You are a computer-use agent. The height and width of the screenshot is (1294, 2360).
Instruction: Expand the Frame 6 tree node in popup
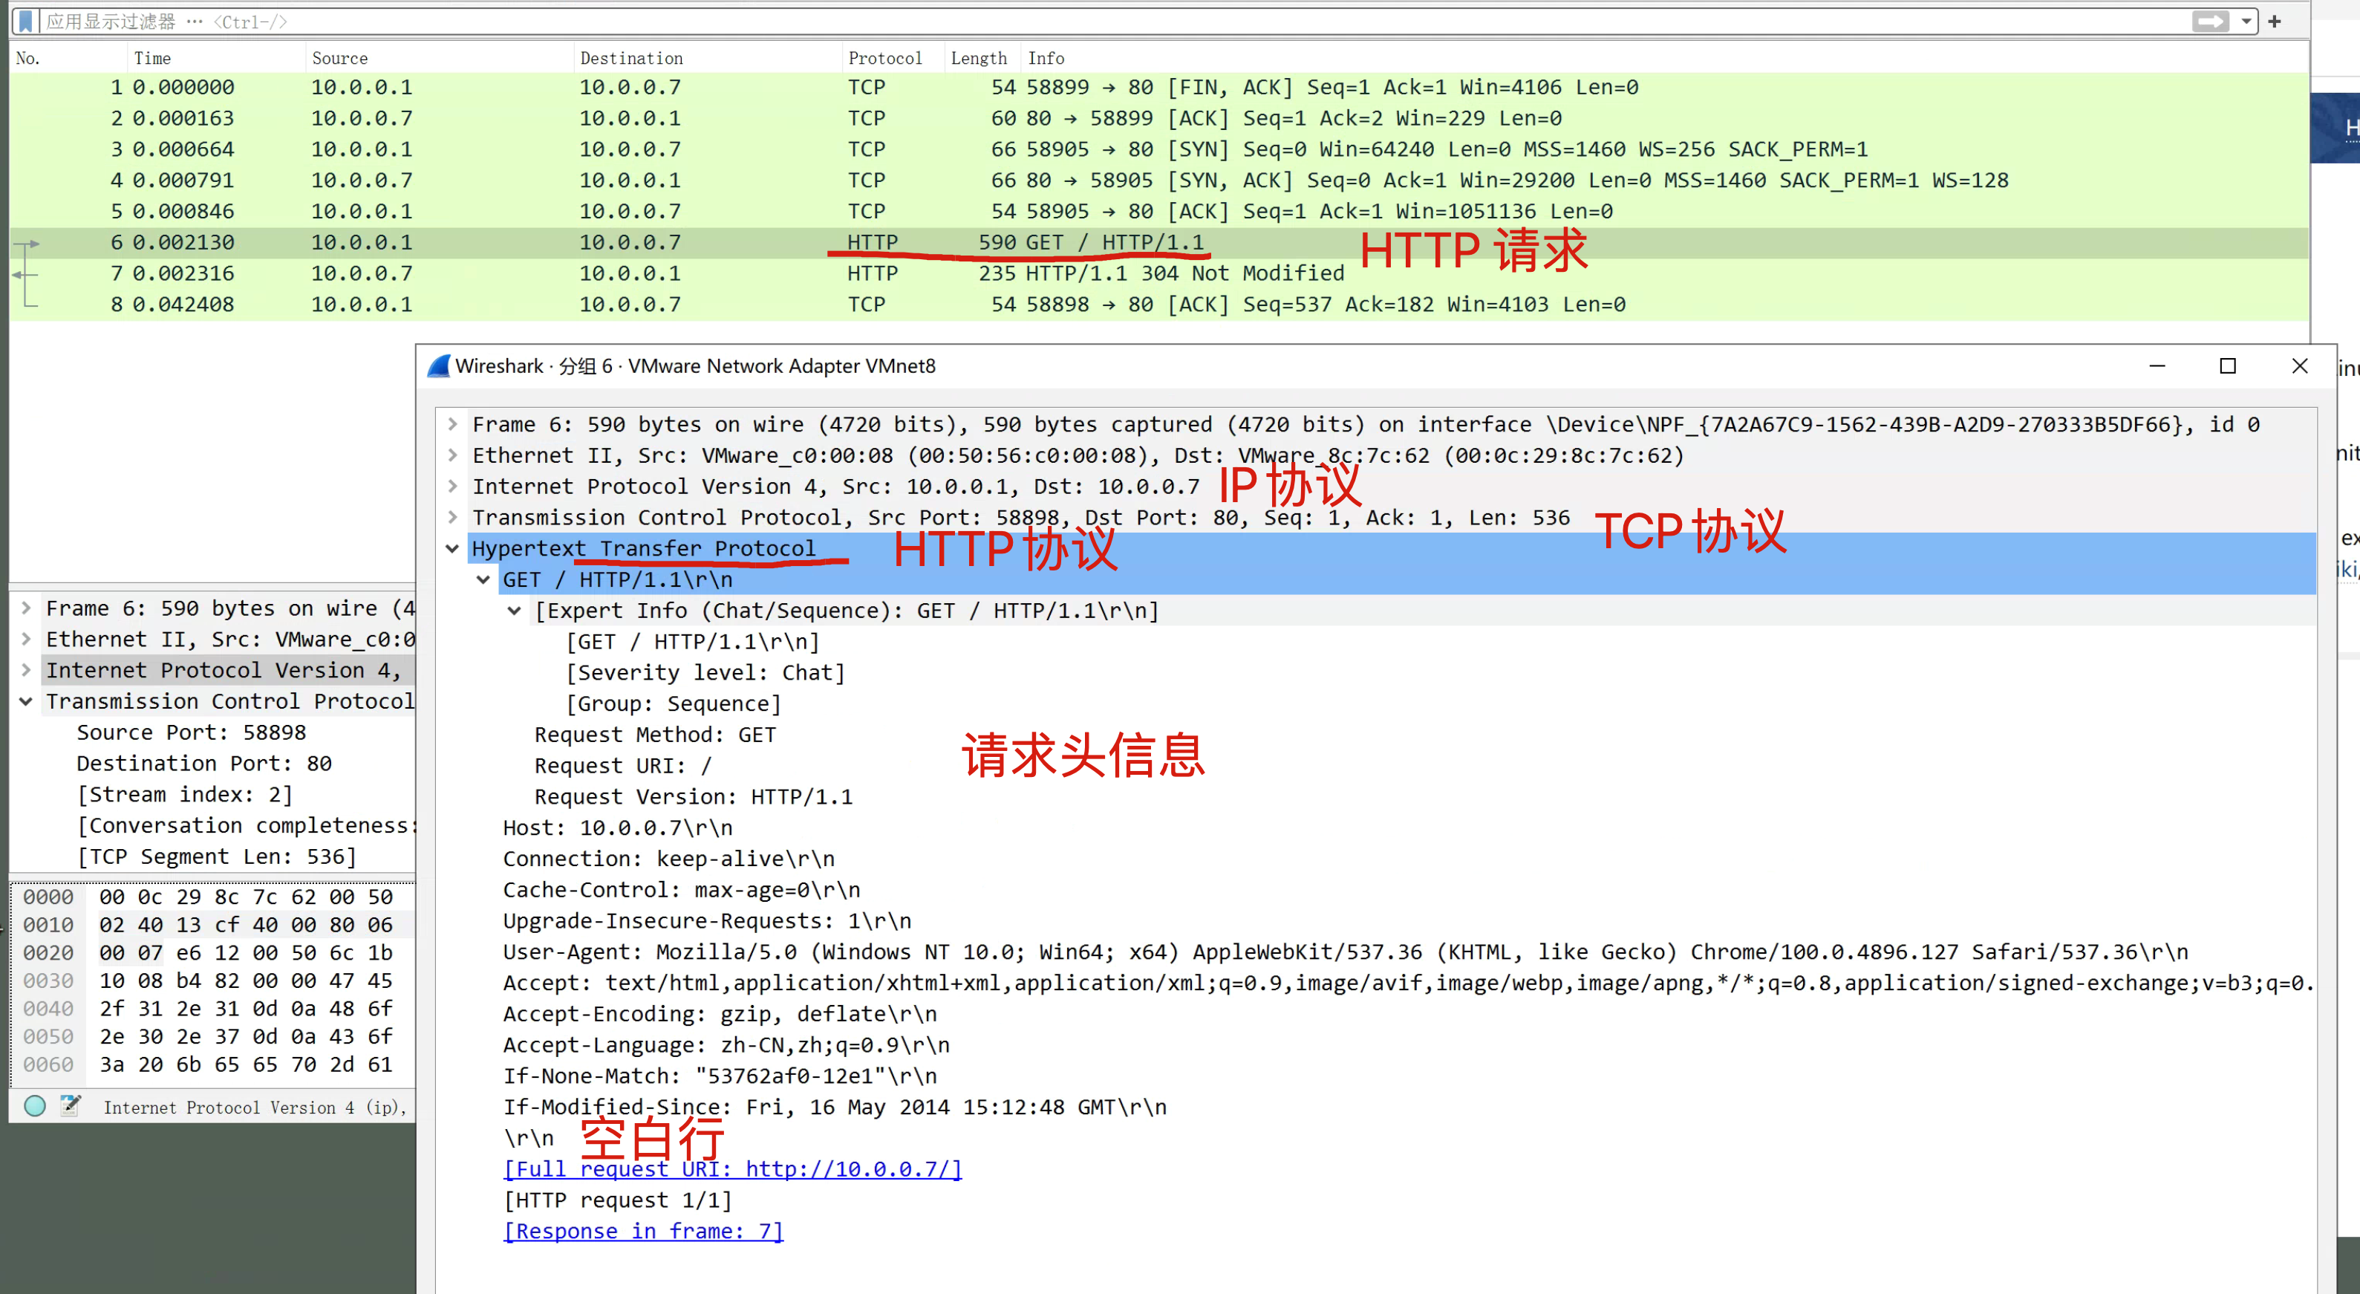point(452,424)
